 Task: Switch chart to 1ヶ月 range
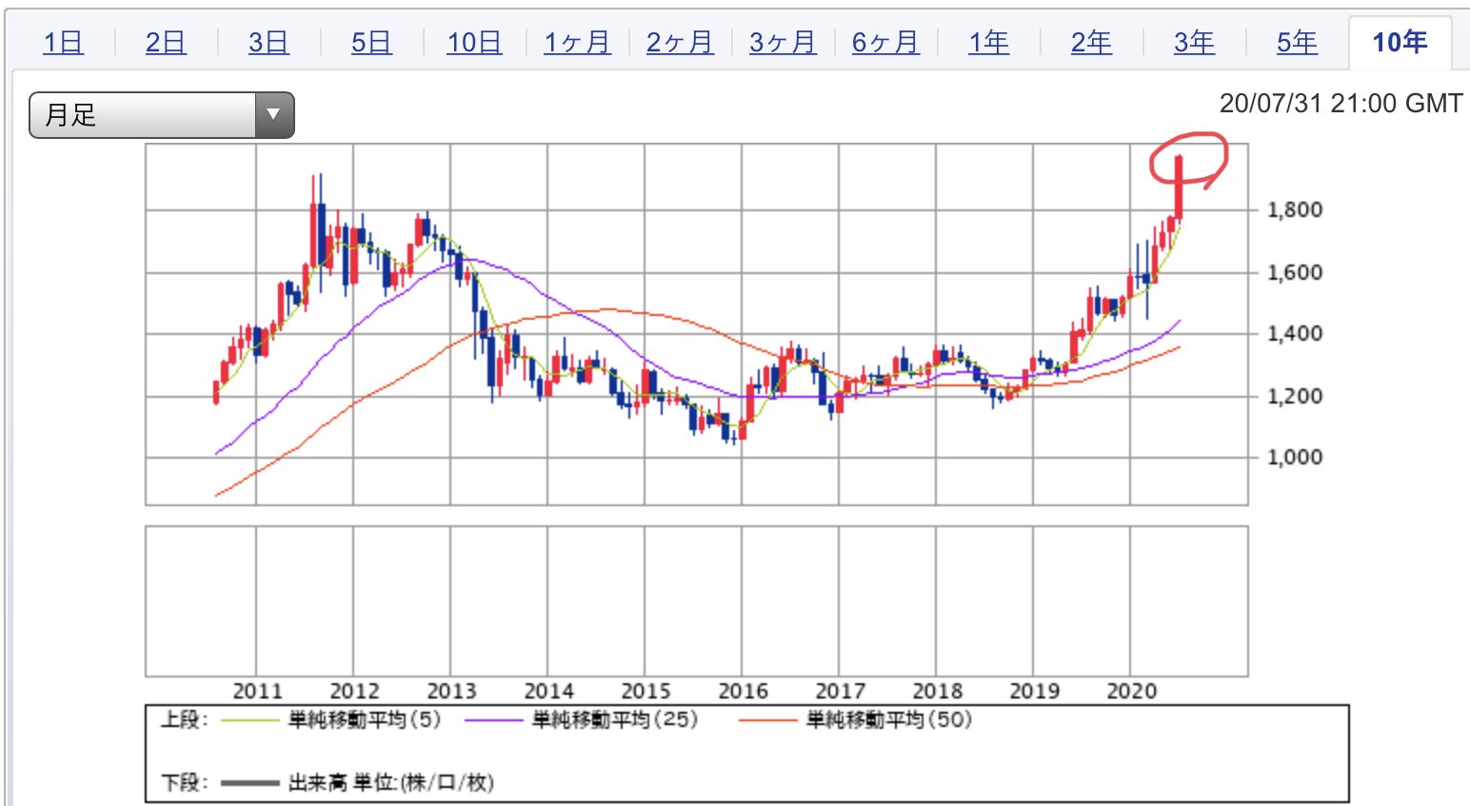[x=577, y=42]
